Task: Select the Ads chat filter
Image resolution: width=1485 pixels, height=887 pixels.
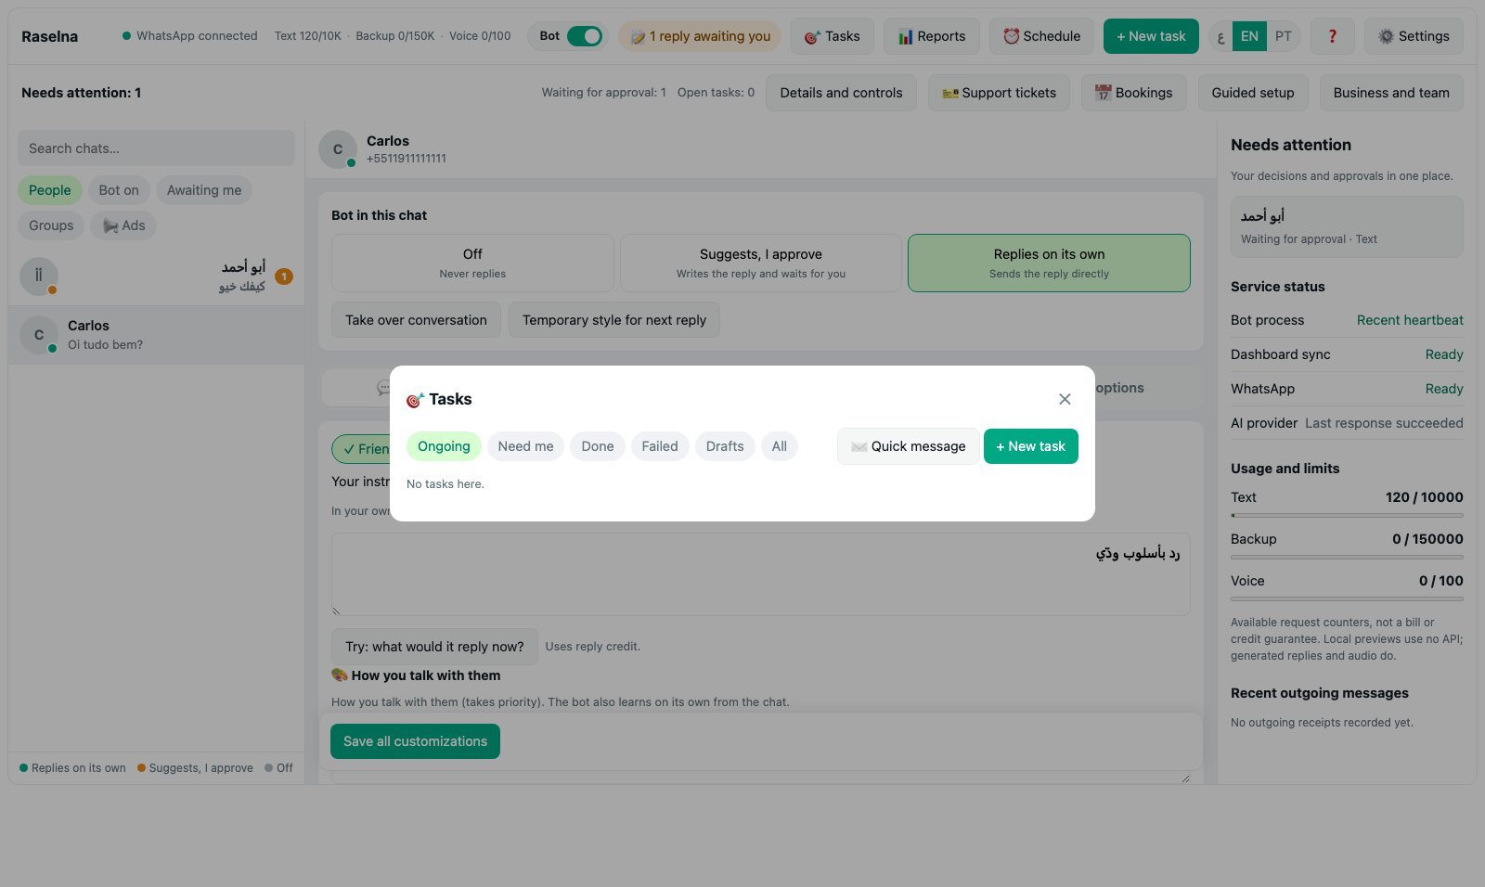Action: click(x=123, y=225)
